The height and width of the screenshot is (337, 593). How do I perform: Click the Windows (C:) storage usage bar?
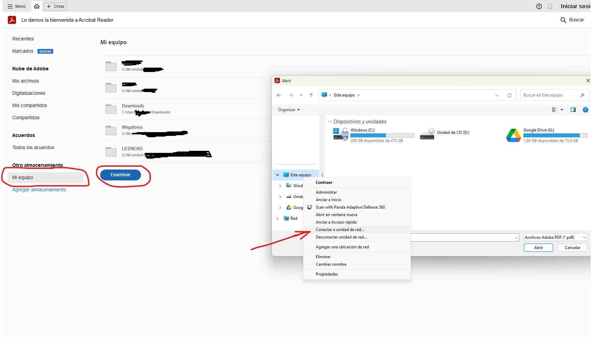(x=382, y=136)
